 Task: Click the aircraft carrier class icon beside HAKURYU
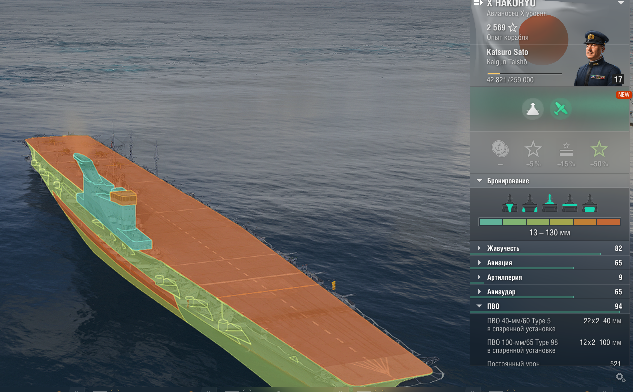tap(478, 3)
